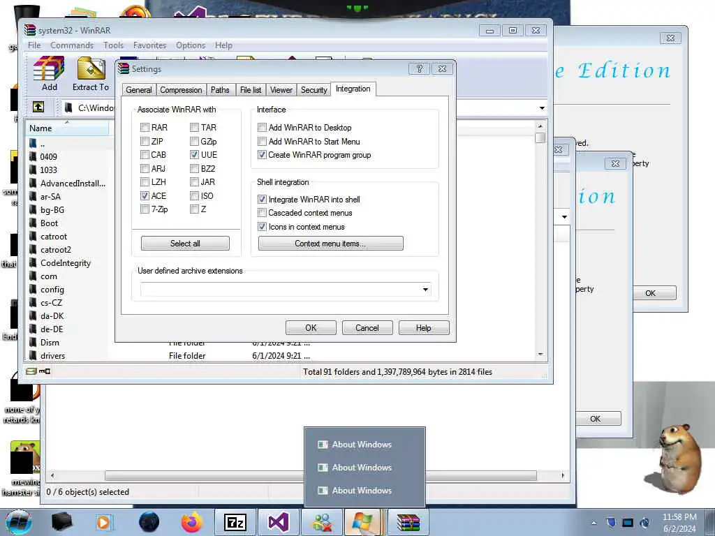Check the ZIP association checkbox

(x=145, y=141)
